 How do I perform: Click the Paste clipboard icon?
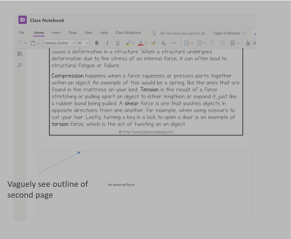tap(33, 43)
